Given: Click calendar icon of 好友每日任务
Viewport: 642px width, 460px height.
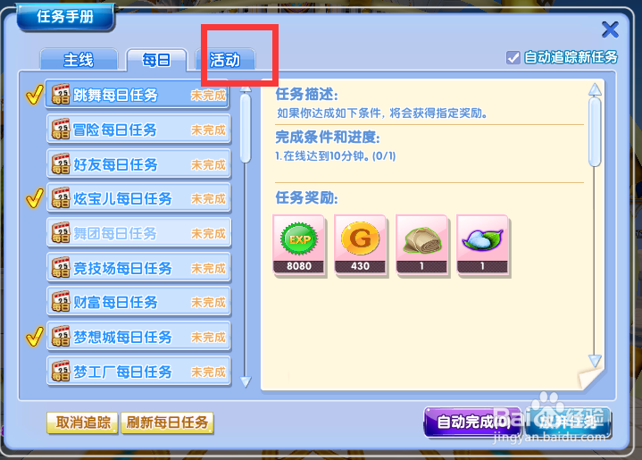Looking at the screenshot, I should click(x=61, y=163).
